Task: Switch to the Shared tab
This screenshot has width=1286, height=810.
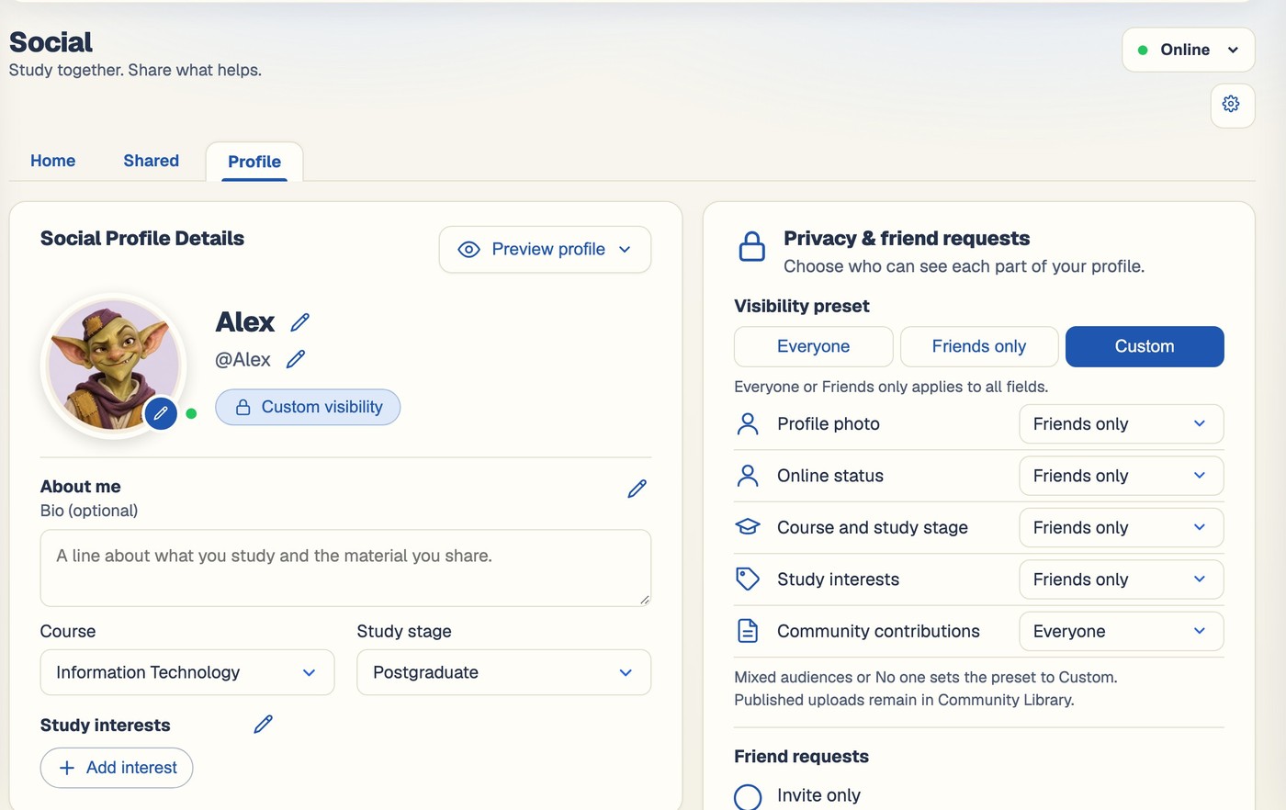Action: pos(152,161)
